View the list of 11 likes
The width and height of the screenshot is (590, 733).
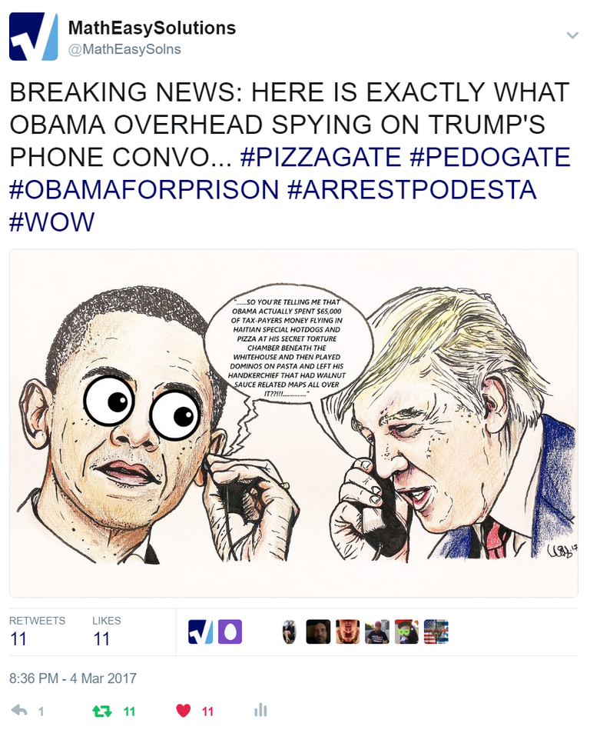[107, 631]
